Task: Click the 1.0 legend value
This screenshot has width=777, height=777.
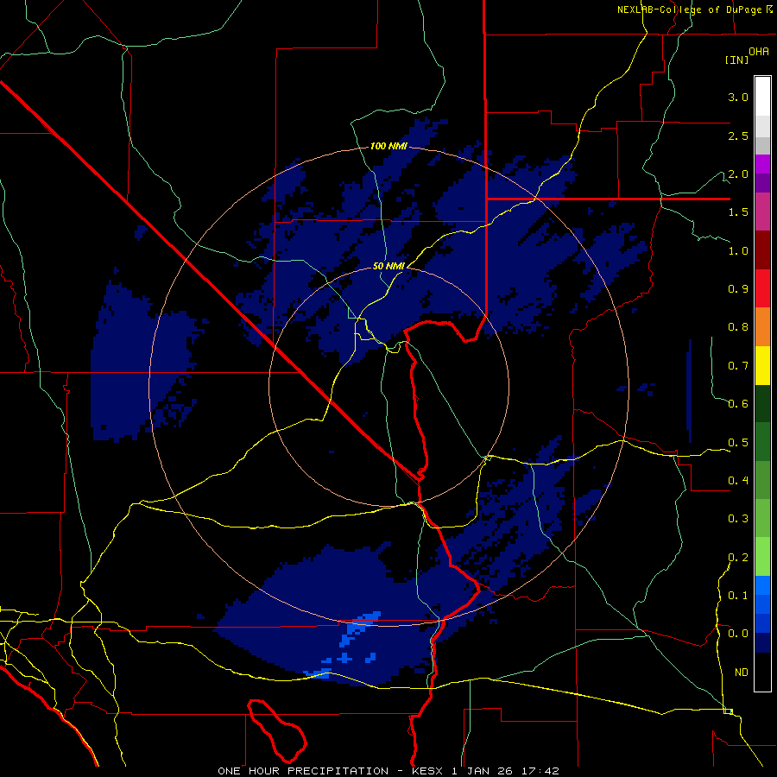Action: point(738,250)
